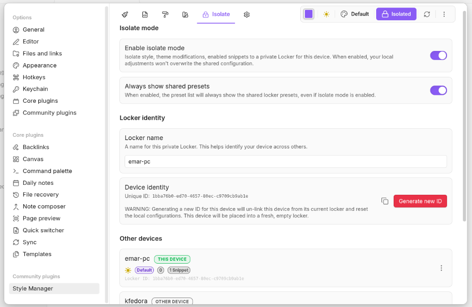The width and height of the screenshot is (472, 307).
Task: Click the 0 count badge on emar-pc
Action: [161, 270]
